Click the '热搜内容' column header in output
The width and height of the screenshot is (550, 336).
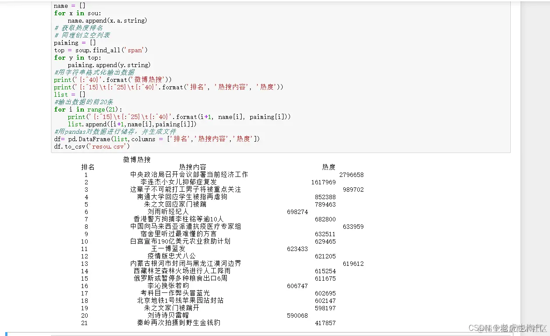point(193,167)
